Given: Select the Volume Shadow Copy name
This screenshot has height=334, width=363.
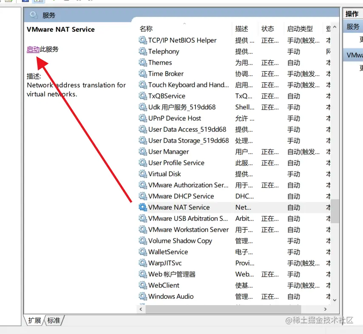Looking at the screenshot, I should point(180,241).
